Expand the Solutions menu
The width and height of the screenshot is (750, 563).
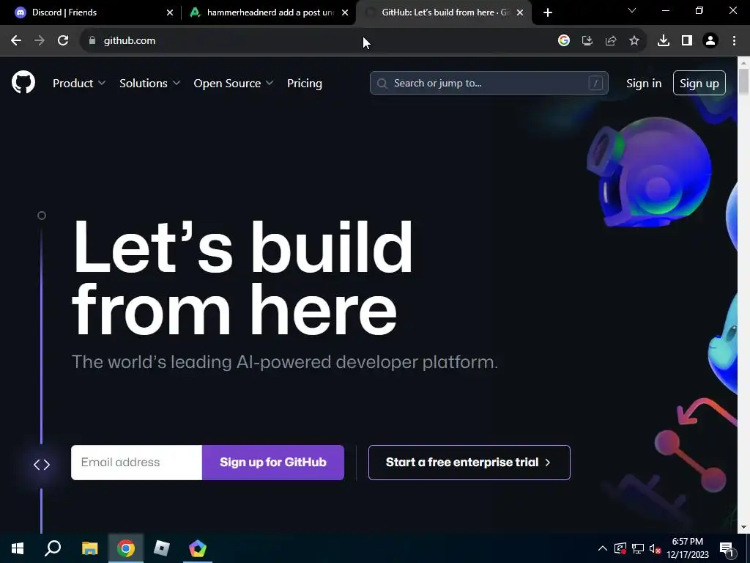[x=149, y=84]
